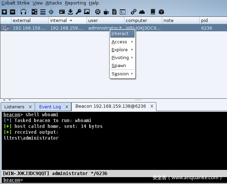The height and width of the screenshot is (184, 227).
Task: Click the disconnect minus icon
Action: [x=13, y=12]
